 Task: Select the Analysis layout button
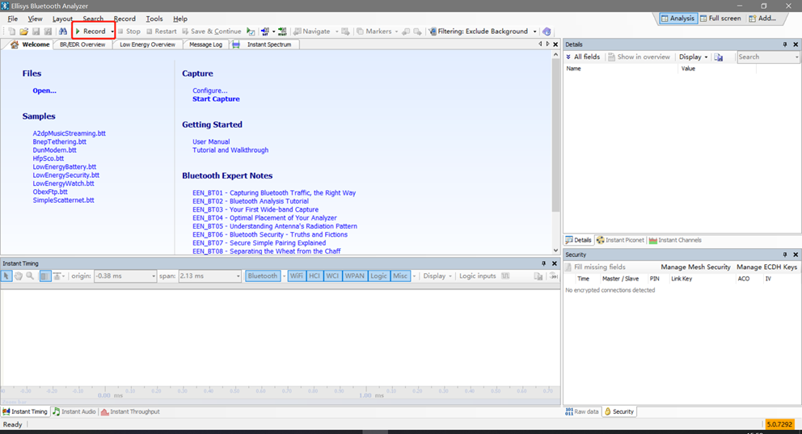677,19
